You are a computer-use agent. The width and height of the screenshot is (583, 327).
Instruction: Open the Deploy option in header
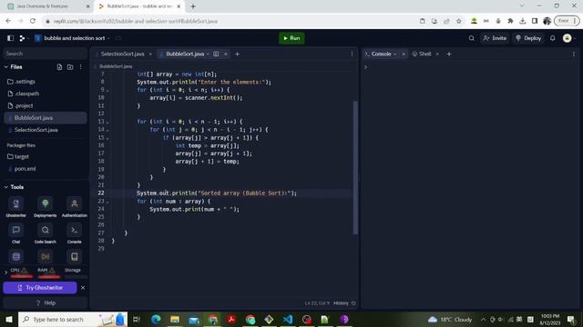tap(528, 38)
